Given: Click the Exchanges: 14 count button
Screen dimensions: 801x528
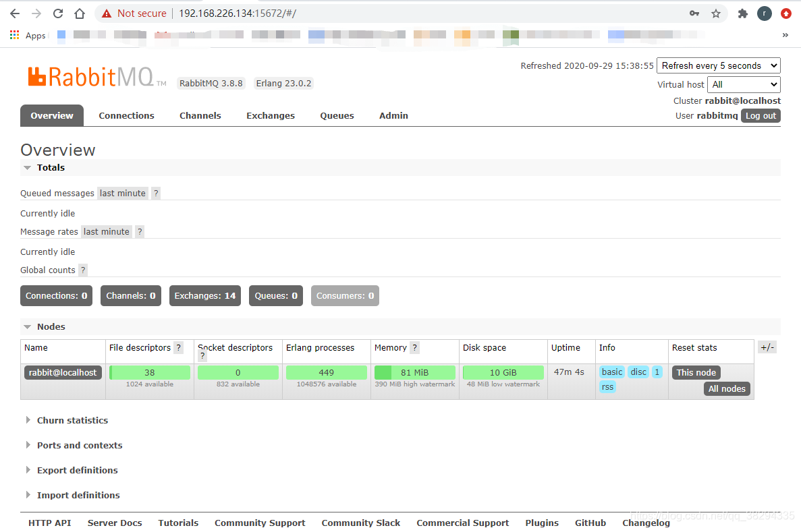Looking at the screenshot, I should (x=205, y=295).
